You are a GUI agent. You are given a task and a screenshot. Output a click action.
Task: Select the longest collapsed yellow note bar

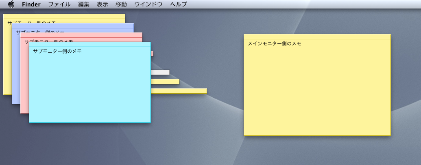179,91
